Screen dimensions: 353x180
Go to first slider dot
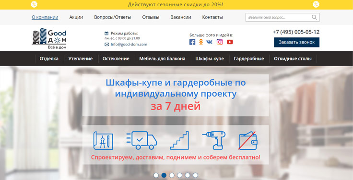pos(156,175)
